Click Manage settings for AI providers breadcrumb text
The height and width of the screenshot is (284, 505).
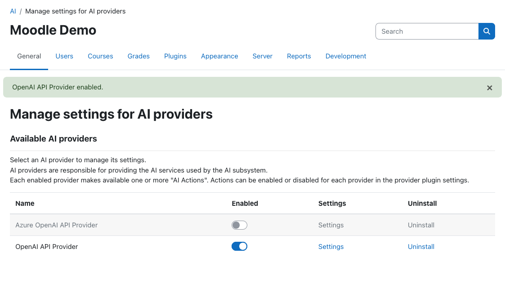[x=76, y=11]
